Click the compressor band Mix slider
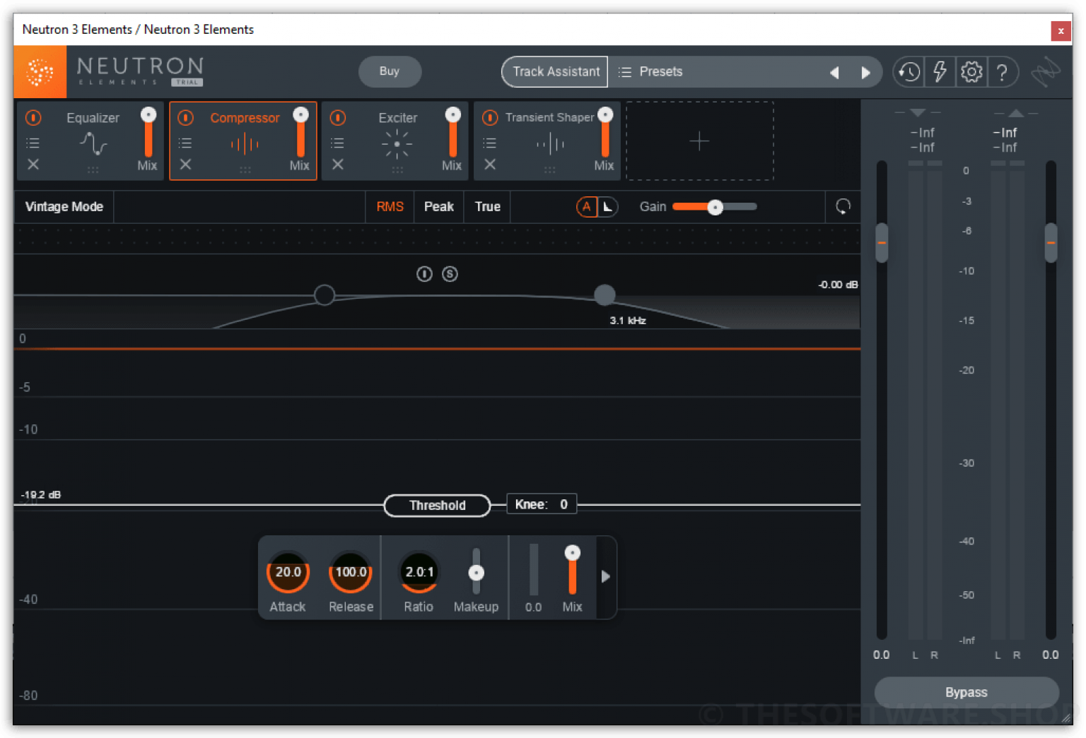Viewport: 1086px width, 738px height. (x=572, y=569)
